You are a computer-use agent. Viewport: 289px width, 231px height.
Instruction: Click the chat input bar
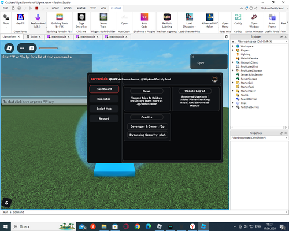point(45,102)
